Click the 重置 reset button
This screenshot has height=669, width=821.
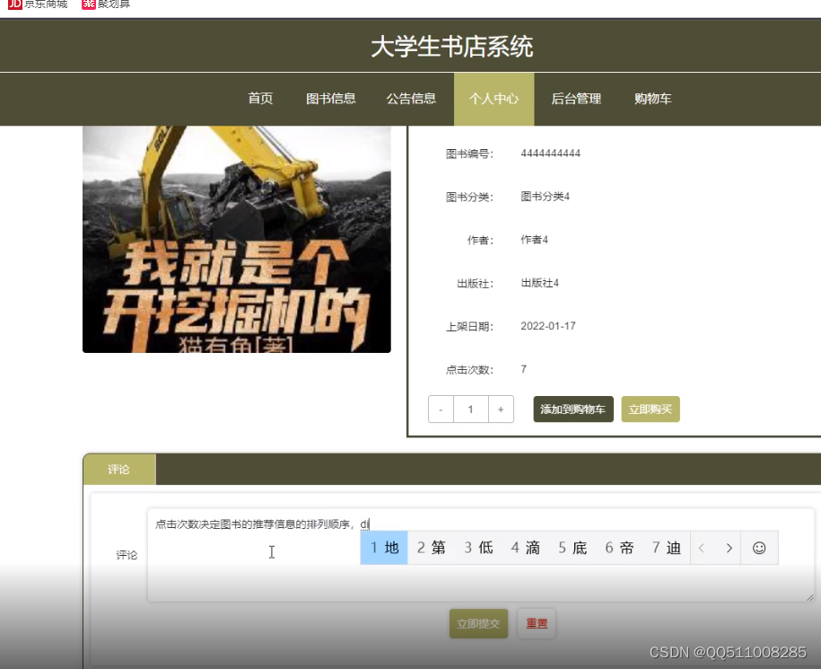pos(537,623)
